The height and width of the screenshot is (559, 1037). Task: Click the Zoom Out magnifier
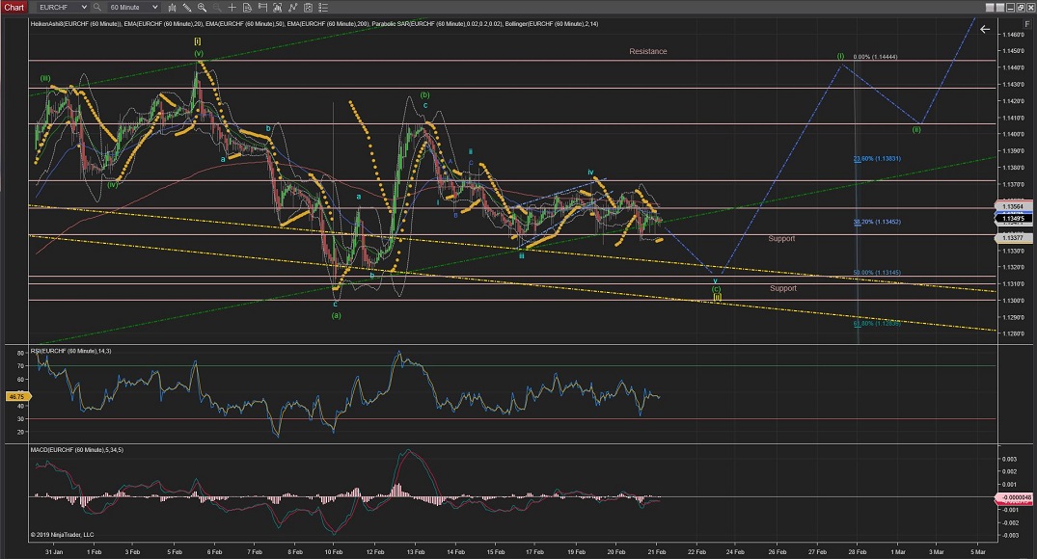click(216, 7)
